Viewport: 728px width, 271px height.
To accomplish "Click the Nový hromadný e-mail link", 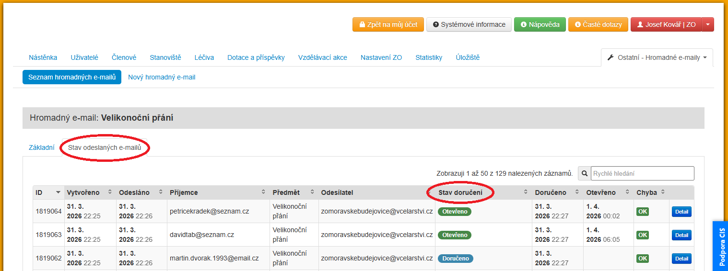I will tap(162, 77).
